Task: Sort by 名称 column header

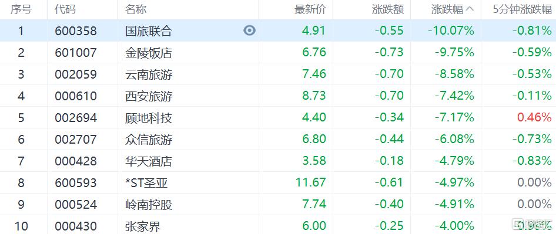Action: (x=136, y=9)
